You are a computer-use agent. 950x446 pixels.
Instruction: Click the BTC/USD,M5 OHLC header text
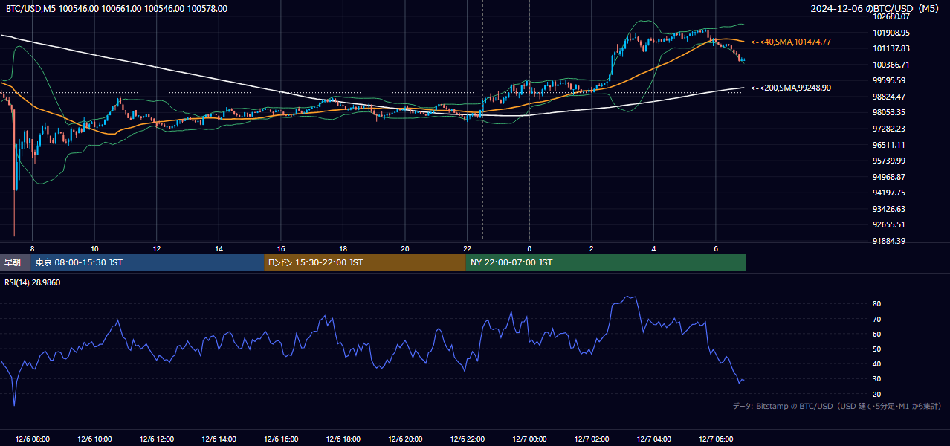(117, 9)
